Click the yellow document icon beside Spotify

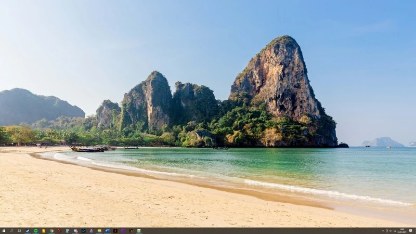(44, 230)
